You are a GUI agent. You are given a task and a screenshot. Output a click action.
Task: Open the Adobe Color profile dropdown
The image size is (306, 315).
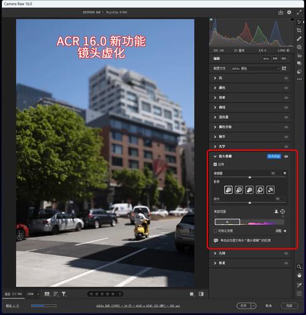(255, 69)
